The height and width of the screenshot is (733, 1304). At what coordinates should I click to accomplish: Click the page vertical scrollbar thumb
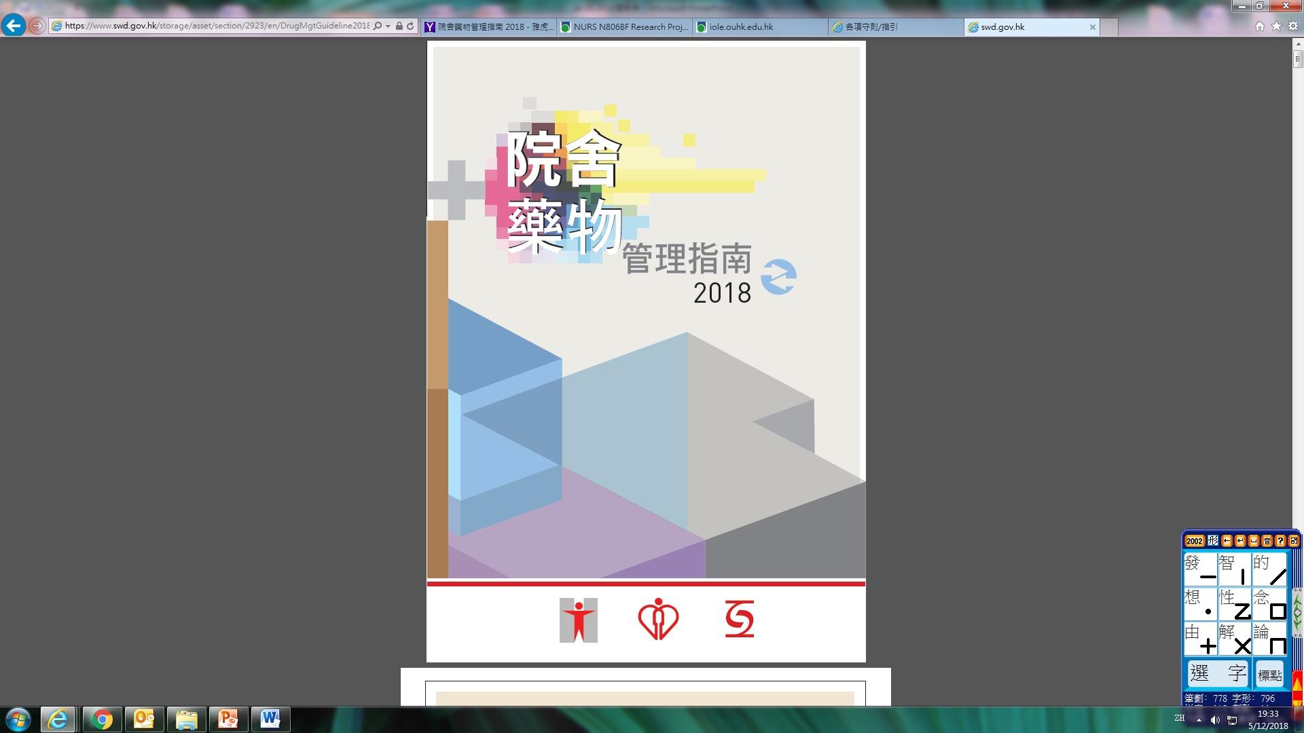tap(1298, 60)
